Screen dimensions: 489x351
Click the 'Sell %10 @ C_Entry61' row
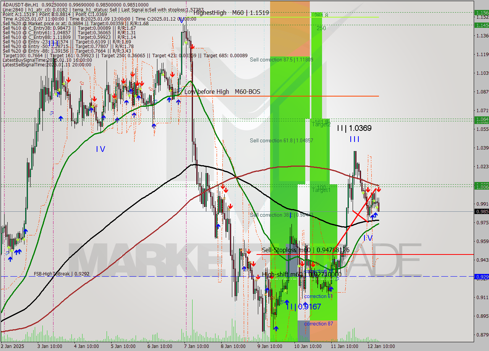(x=69, y=32)
